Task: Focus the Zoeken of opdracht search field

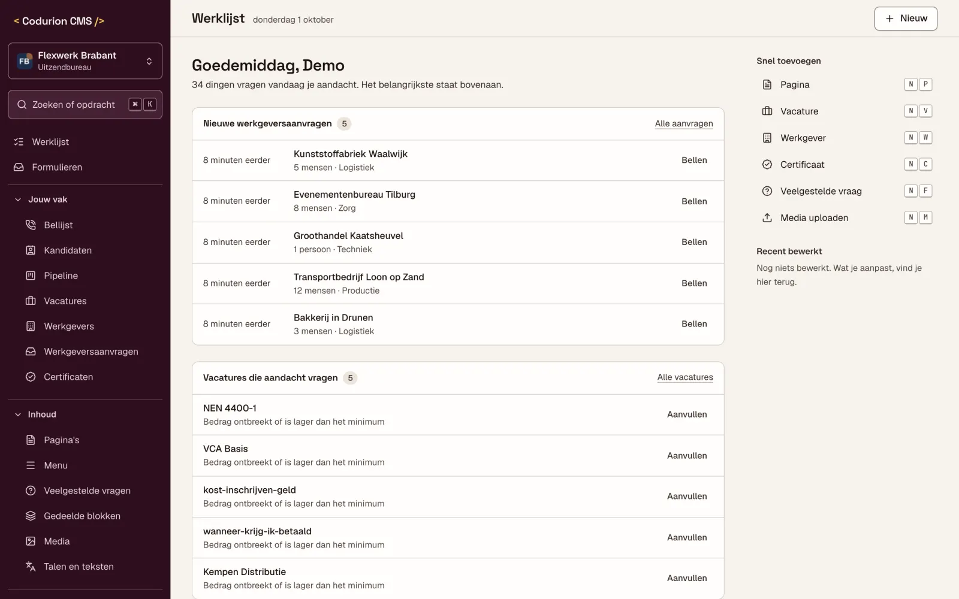Action: pyautogui.click(x=85, y=105)
